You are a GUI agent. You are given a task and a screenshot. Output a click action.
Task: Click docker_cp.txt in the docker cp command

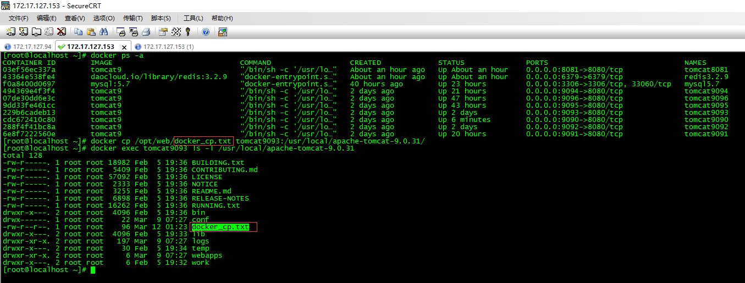[203, 141]
